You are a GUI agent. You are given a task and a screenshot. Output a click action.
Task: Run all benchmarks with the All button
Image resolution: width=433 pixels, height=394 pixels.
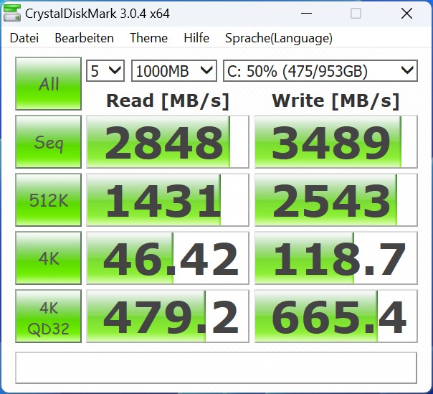tap(49, 84)
